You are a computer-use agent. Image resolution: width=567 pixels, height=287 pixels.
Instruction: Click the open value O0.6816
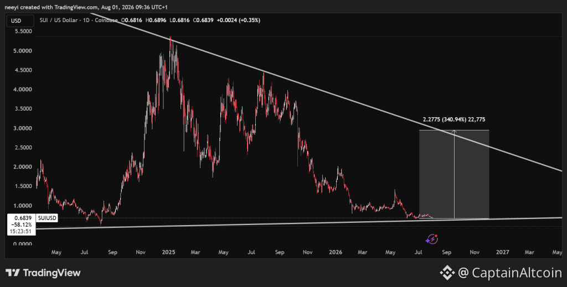pos(131,20)
